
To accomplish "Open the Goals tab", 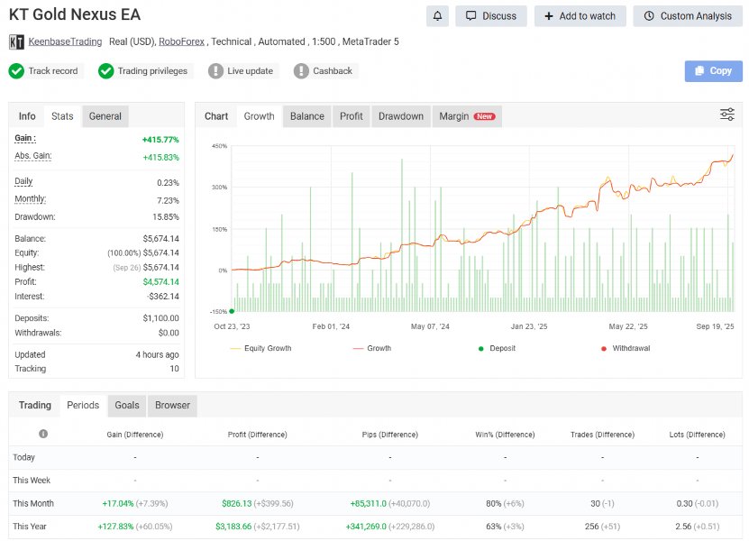I will coord(126,405).
